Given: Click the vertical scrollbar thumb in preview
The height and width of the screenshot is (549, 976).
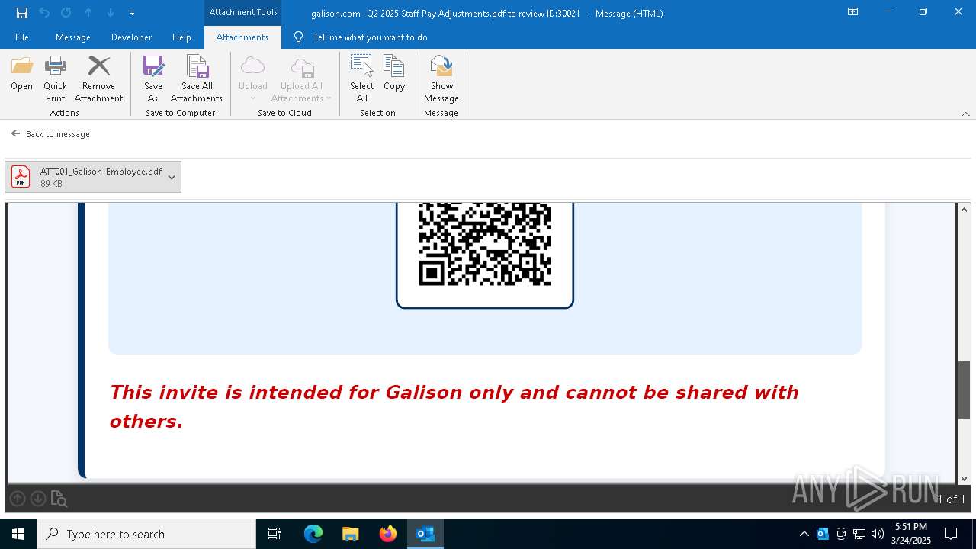Looking at the screenshot, I should [965, 390].
